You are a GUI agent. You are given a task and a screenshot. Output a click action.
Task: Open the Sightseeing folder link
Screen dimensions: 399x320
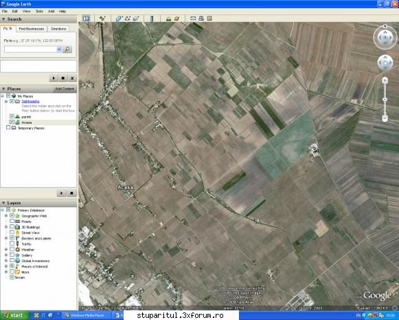(x=30, y=101)
